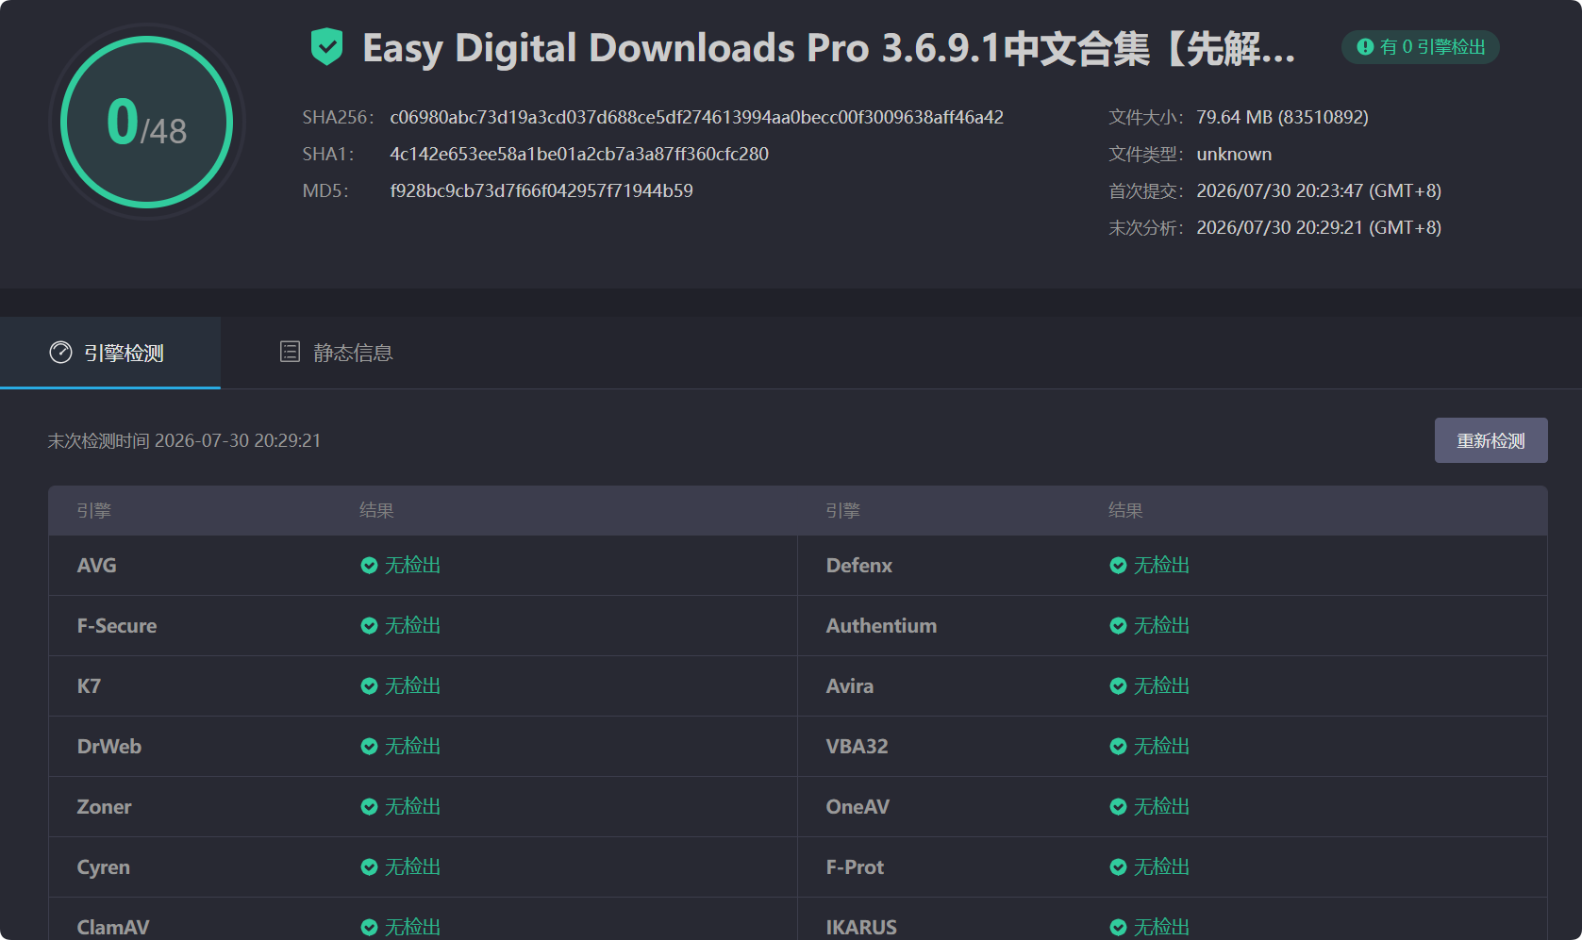This screenshot has height=940, width=1582.
Task: Click 无检出 text in AVG row
Action: coord(413,566)
